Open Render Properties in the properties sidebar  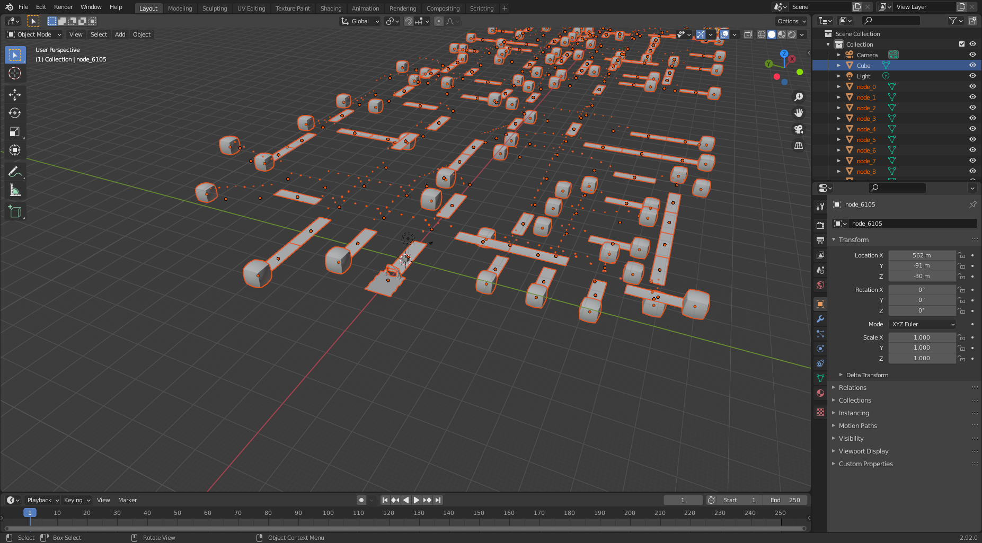click(x=820, y=224)
